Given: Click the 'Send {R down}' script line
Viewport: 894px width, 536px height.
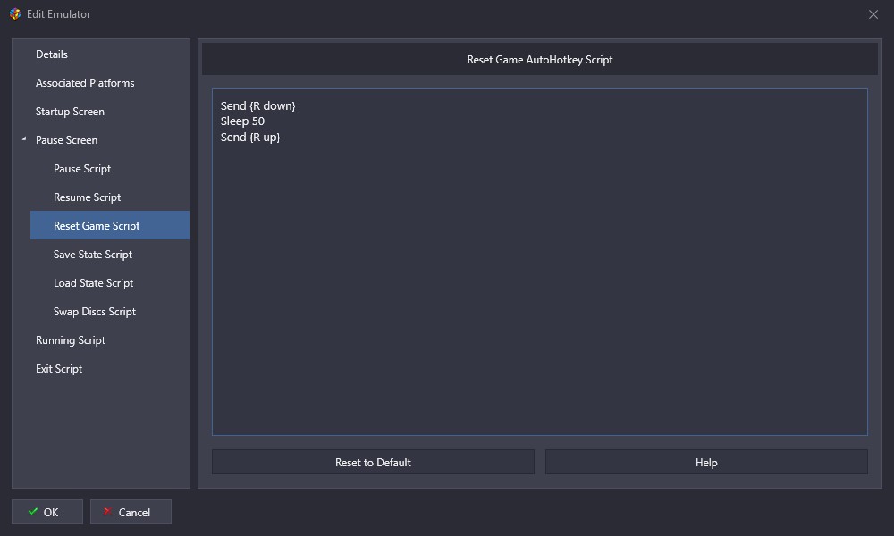Looking at the screenshot, I should (257, 105).
